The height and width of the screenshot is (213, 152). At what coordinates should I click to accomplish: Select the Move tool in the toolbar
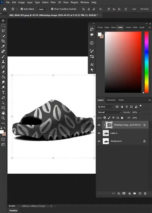click(x=3, y=20)
